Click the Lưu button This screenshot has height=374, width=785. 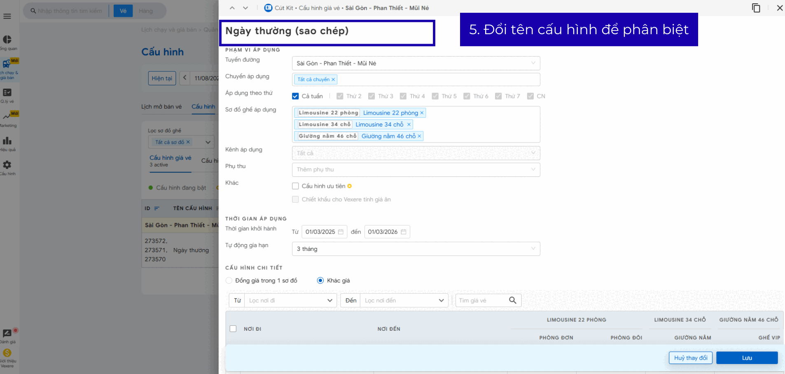coord(747,358)
